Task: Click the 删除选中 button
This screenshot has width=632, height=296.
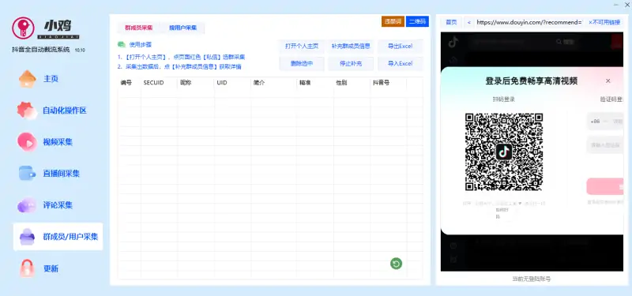Action: pos(302,64)
